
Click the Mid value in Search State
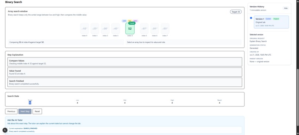coord(125,103)
